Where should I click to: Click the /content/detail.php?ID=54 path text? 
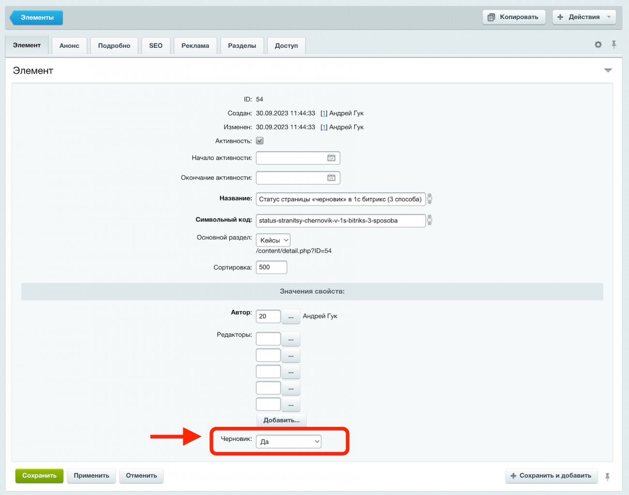pyautogui.click(x=294, y=251)
